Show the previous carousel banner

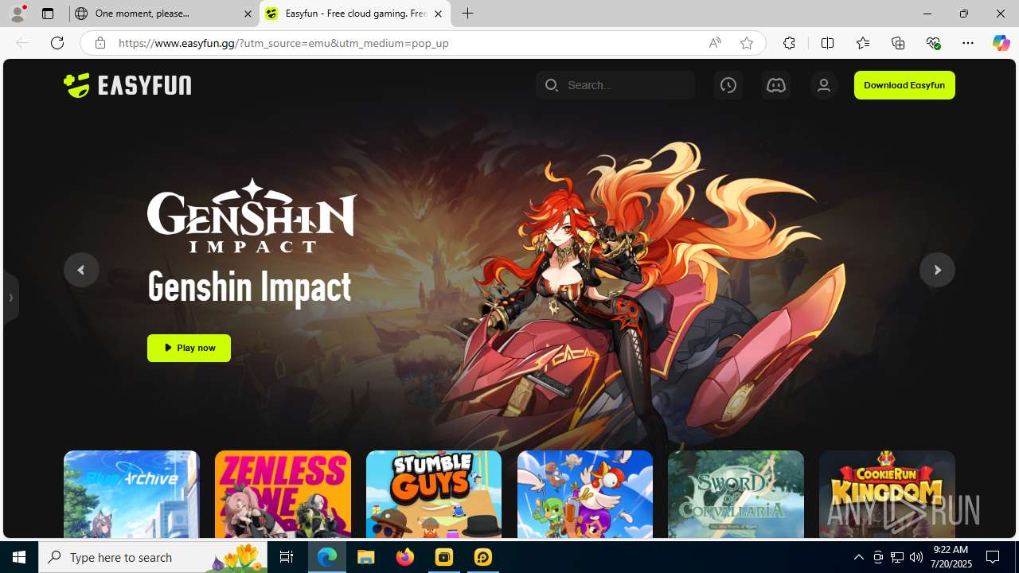click(81, 270)
